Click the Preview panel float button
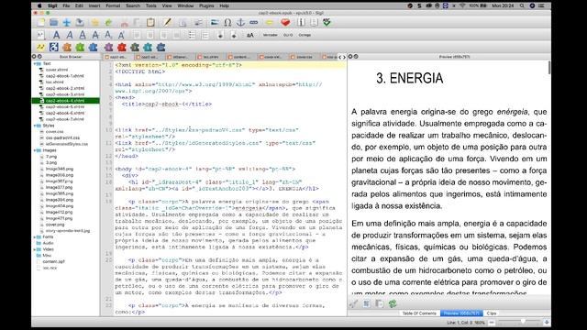This screenshot has height=330, width=587. [x=356, y=57]
